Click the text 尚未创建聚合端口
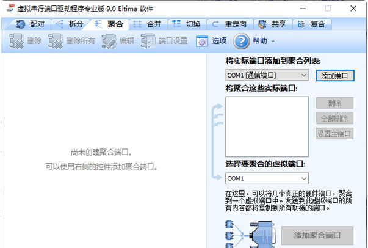The width and height of the screenshot is (368, 248). click(101, 153)
